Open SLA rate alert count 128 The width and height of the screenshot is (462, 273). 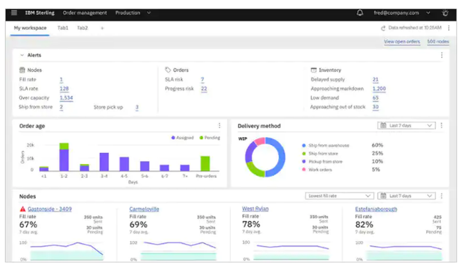[x=64, y=89]
